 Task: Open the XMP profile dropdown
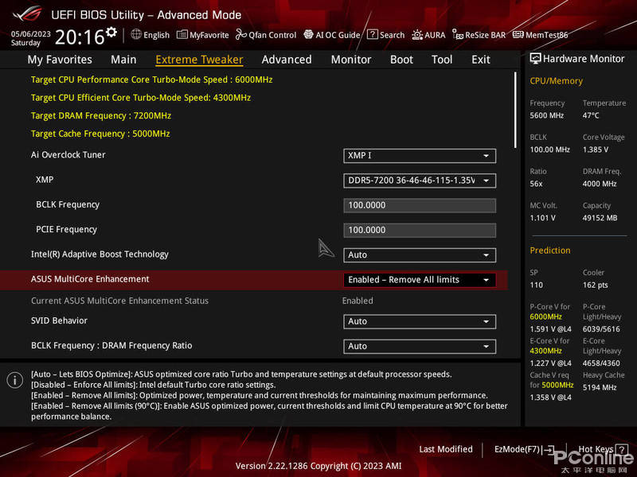point(420,180)
